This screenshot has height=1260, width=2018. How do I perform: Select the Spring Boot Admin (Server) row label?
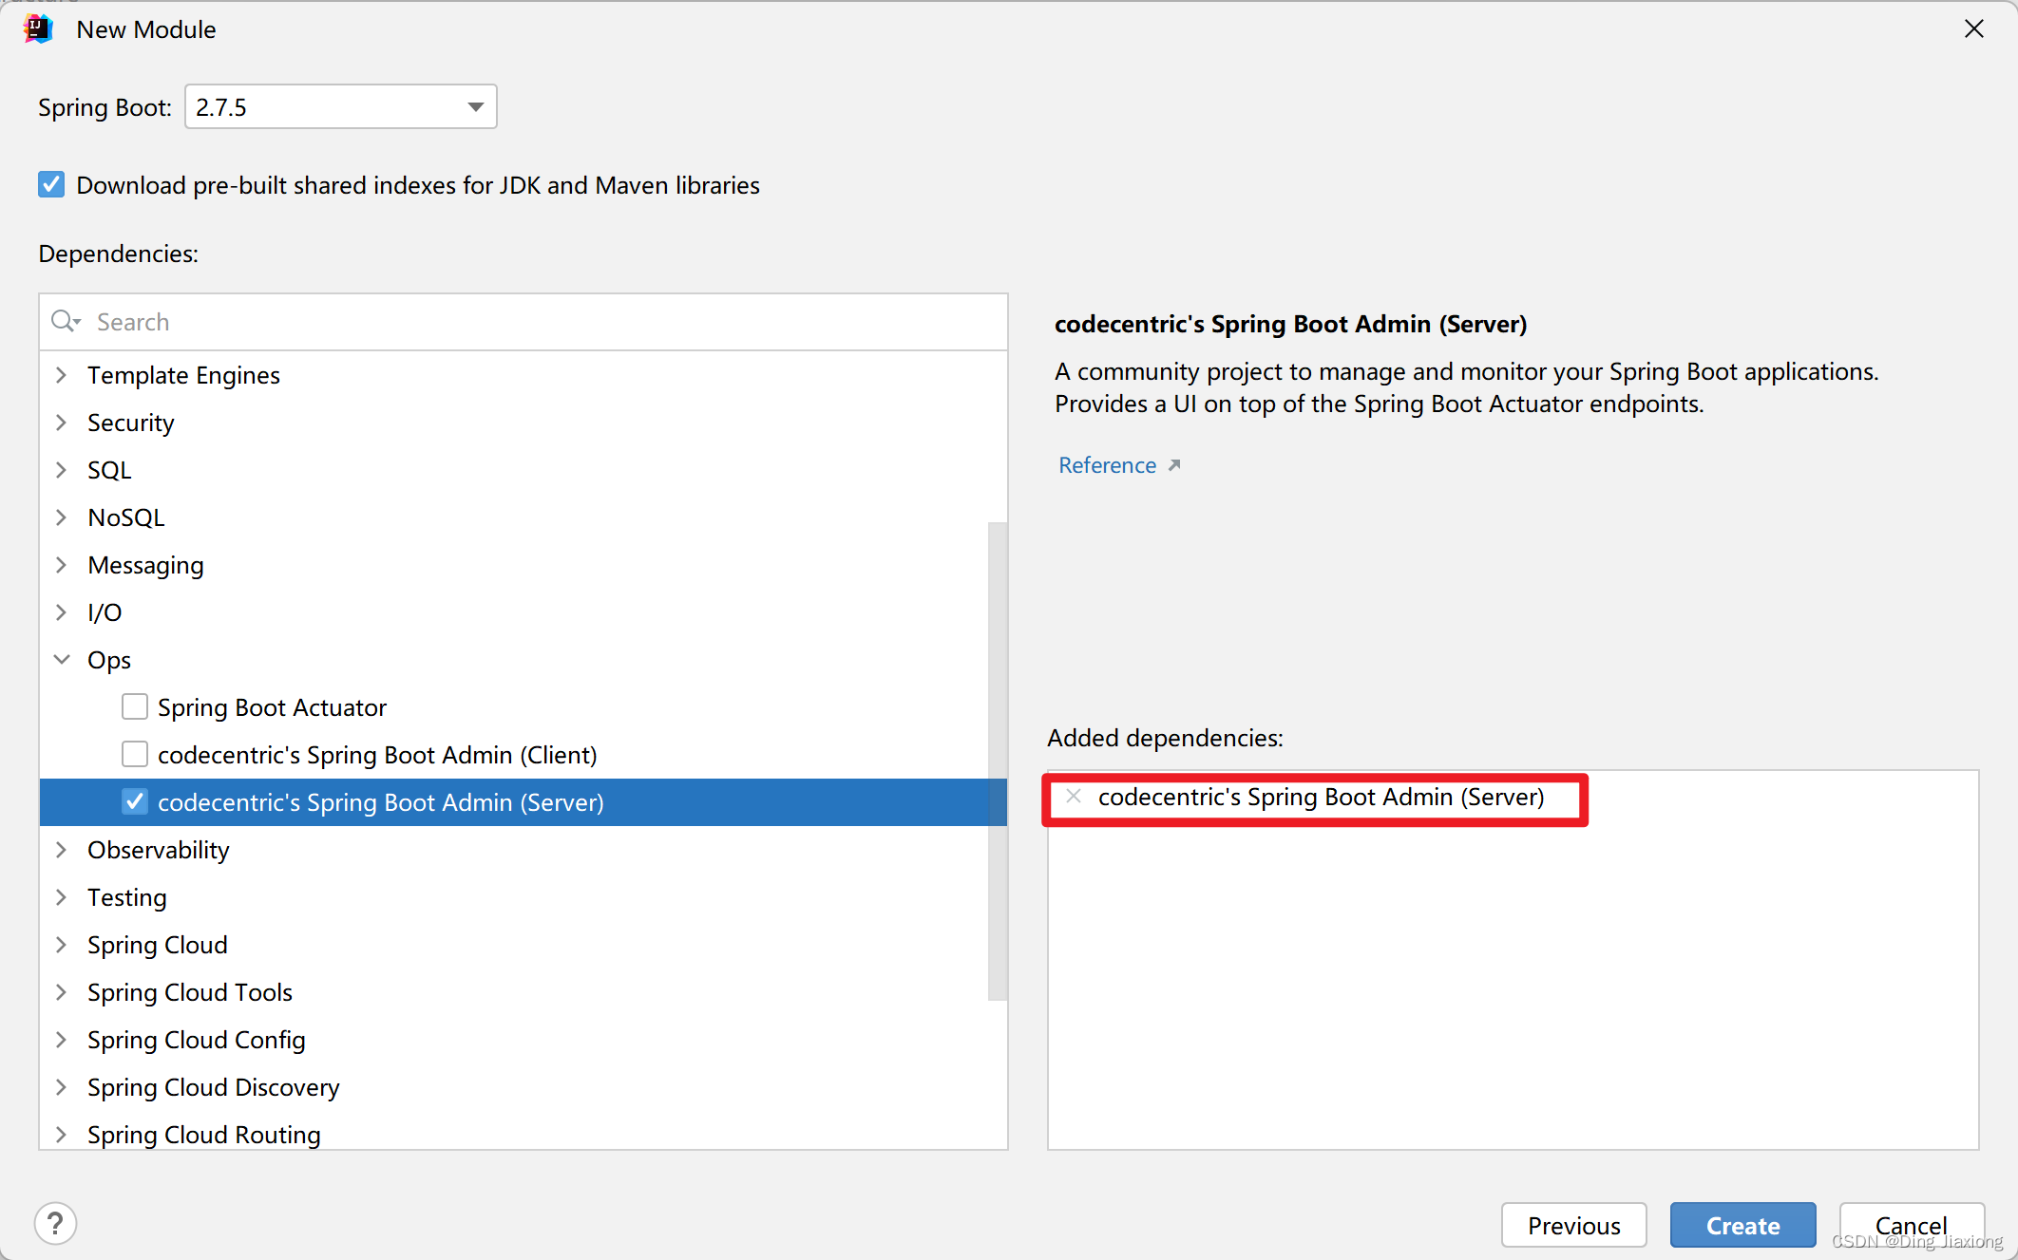tap(380, 802)
